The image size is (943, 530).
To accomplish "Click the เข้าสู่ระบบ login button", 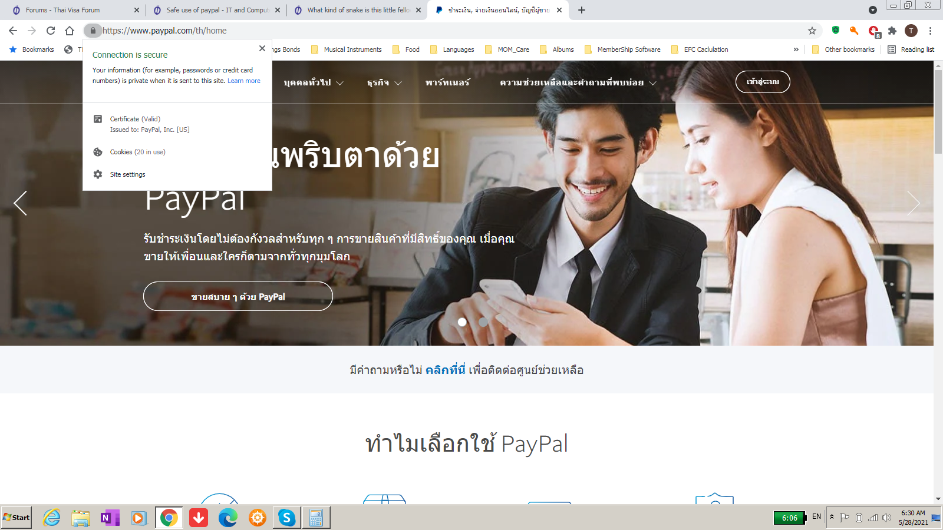I will click(x=763, y=82).
